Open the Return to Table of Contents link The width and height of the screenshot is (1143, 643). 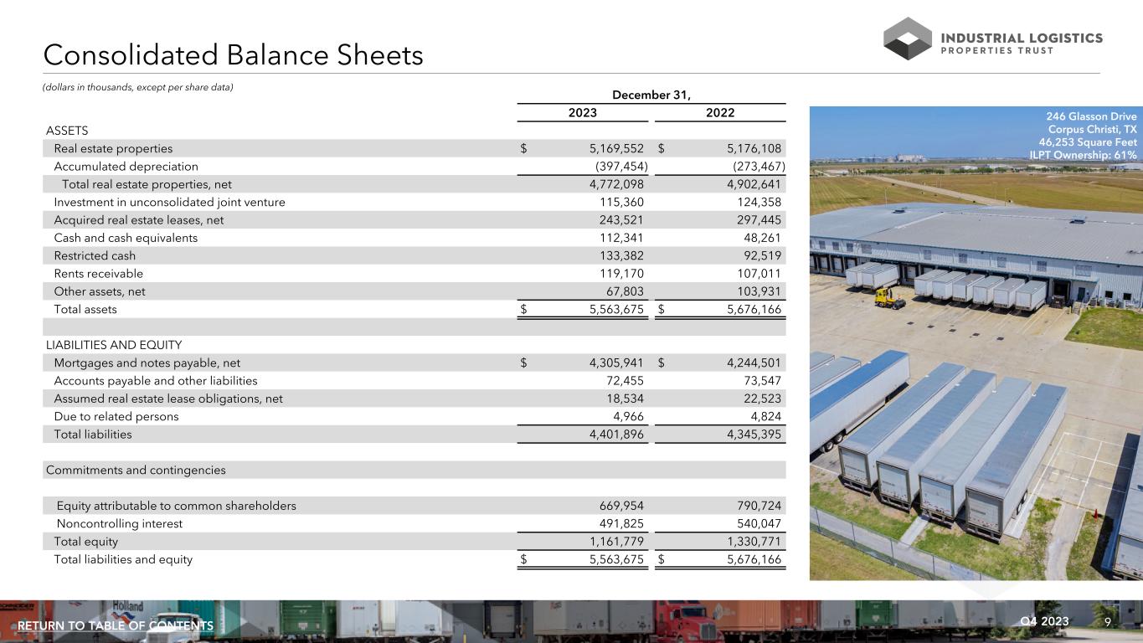tap(116, 626)
